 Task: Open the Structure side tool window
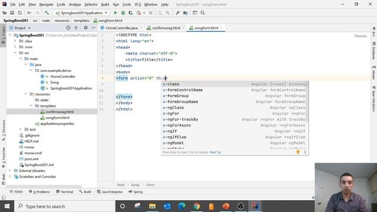pyautogui.click(x=4, y=131)
